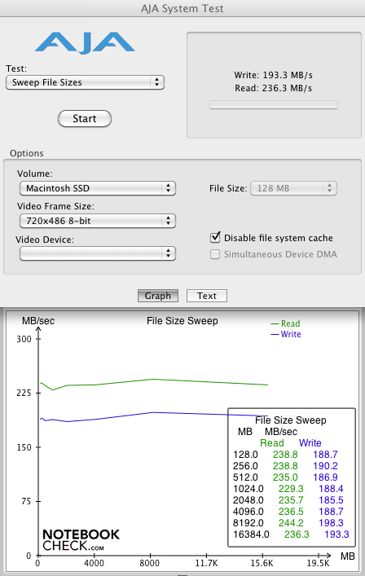
Task: Click the Start button
Action: pos(85,119)
